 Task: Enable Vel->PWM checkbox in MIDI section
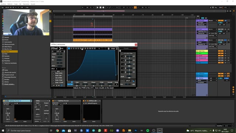pyautogui.click(x=53, y=78)
